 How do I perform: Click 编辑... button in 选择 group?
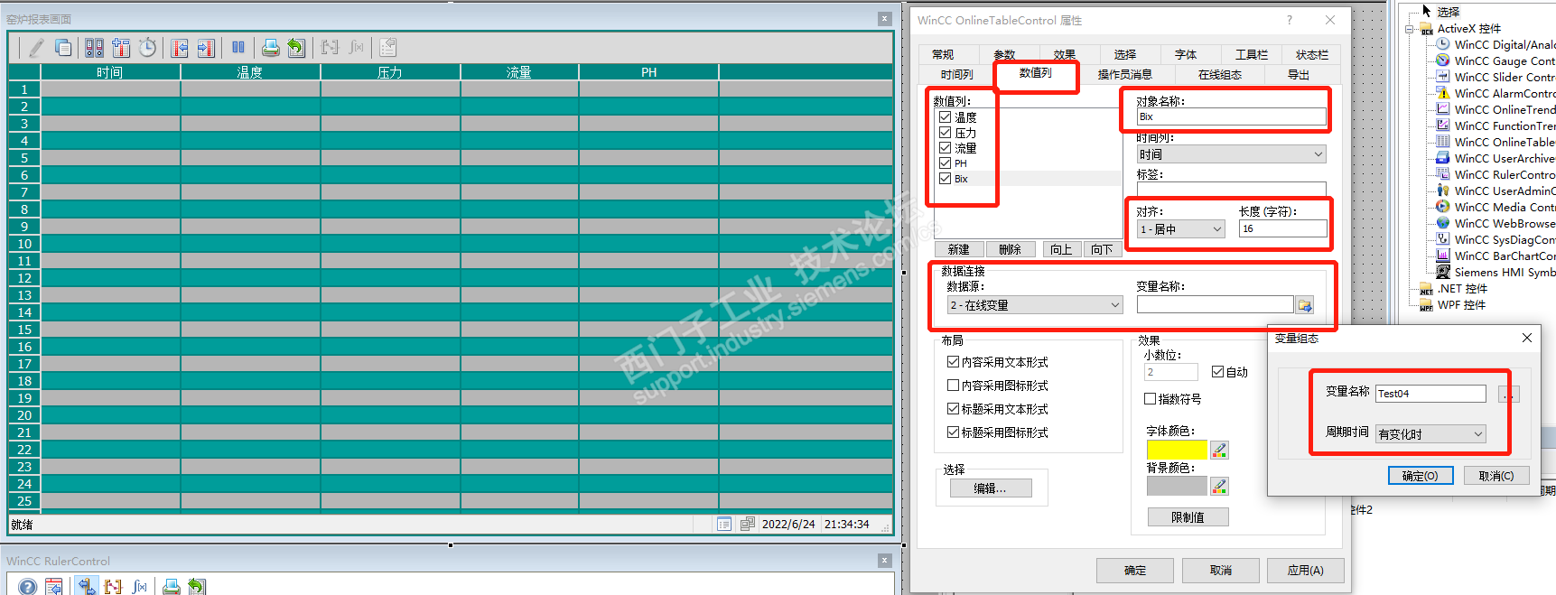pyautogui.click(x=990, y=488)
